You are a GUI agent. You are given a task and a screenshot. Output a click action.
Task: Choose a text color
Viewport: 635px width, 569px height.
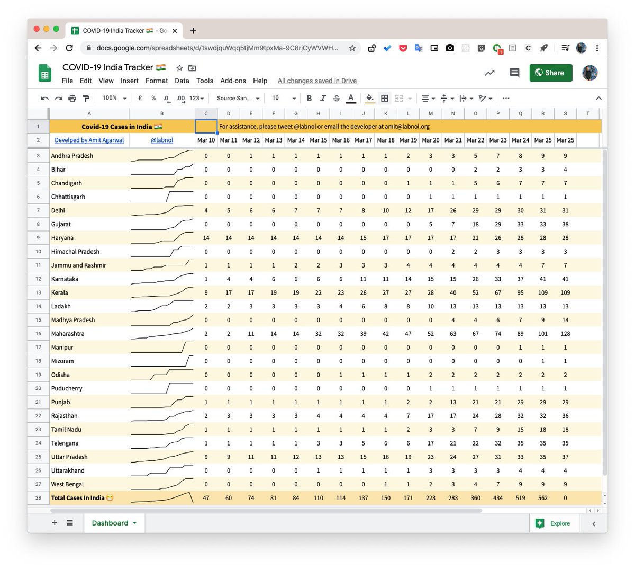pos(350,98)
